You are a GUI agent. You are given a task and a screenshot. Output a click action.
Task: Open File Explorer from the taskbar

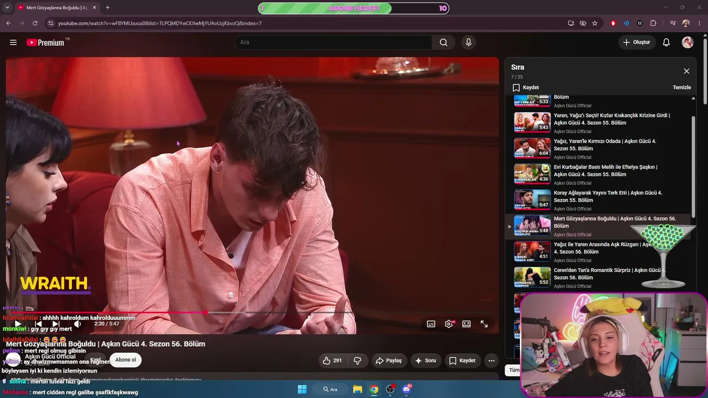pos(357,389)
